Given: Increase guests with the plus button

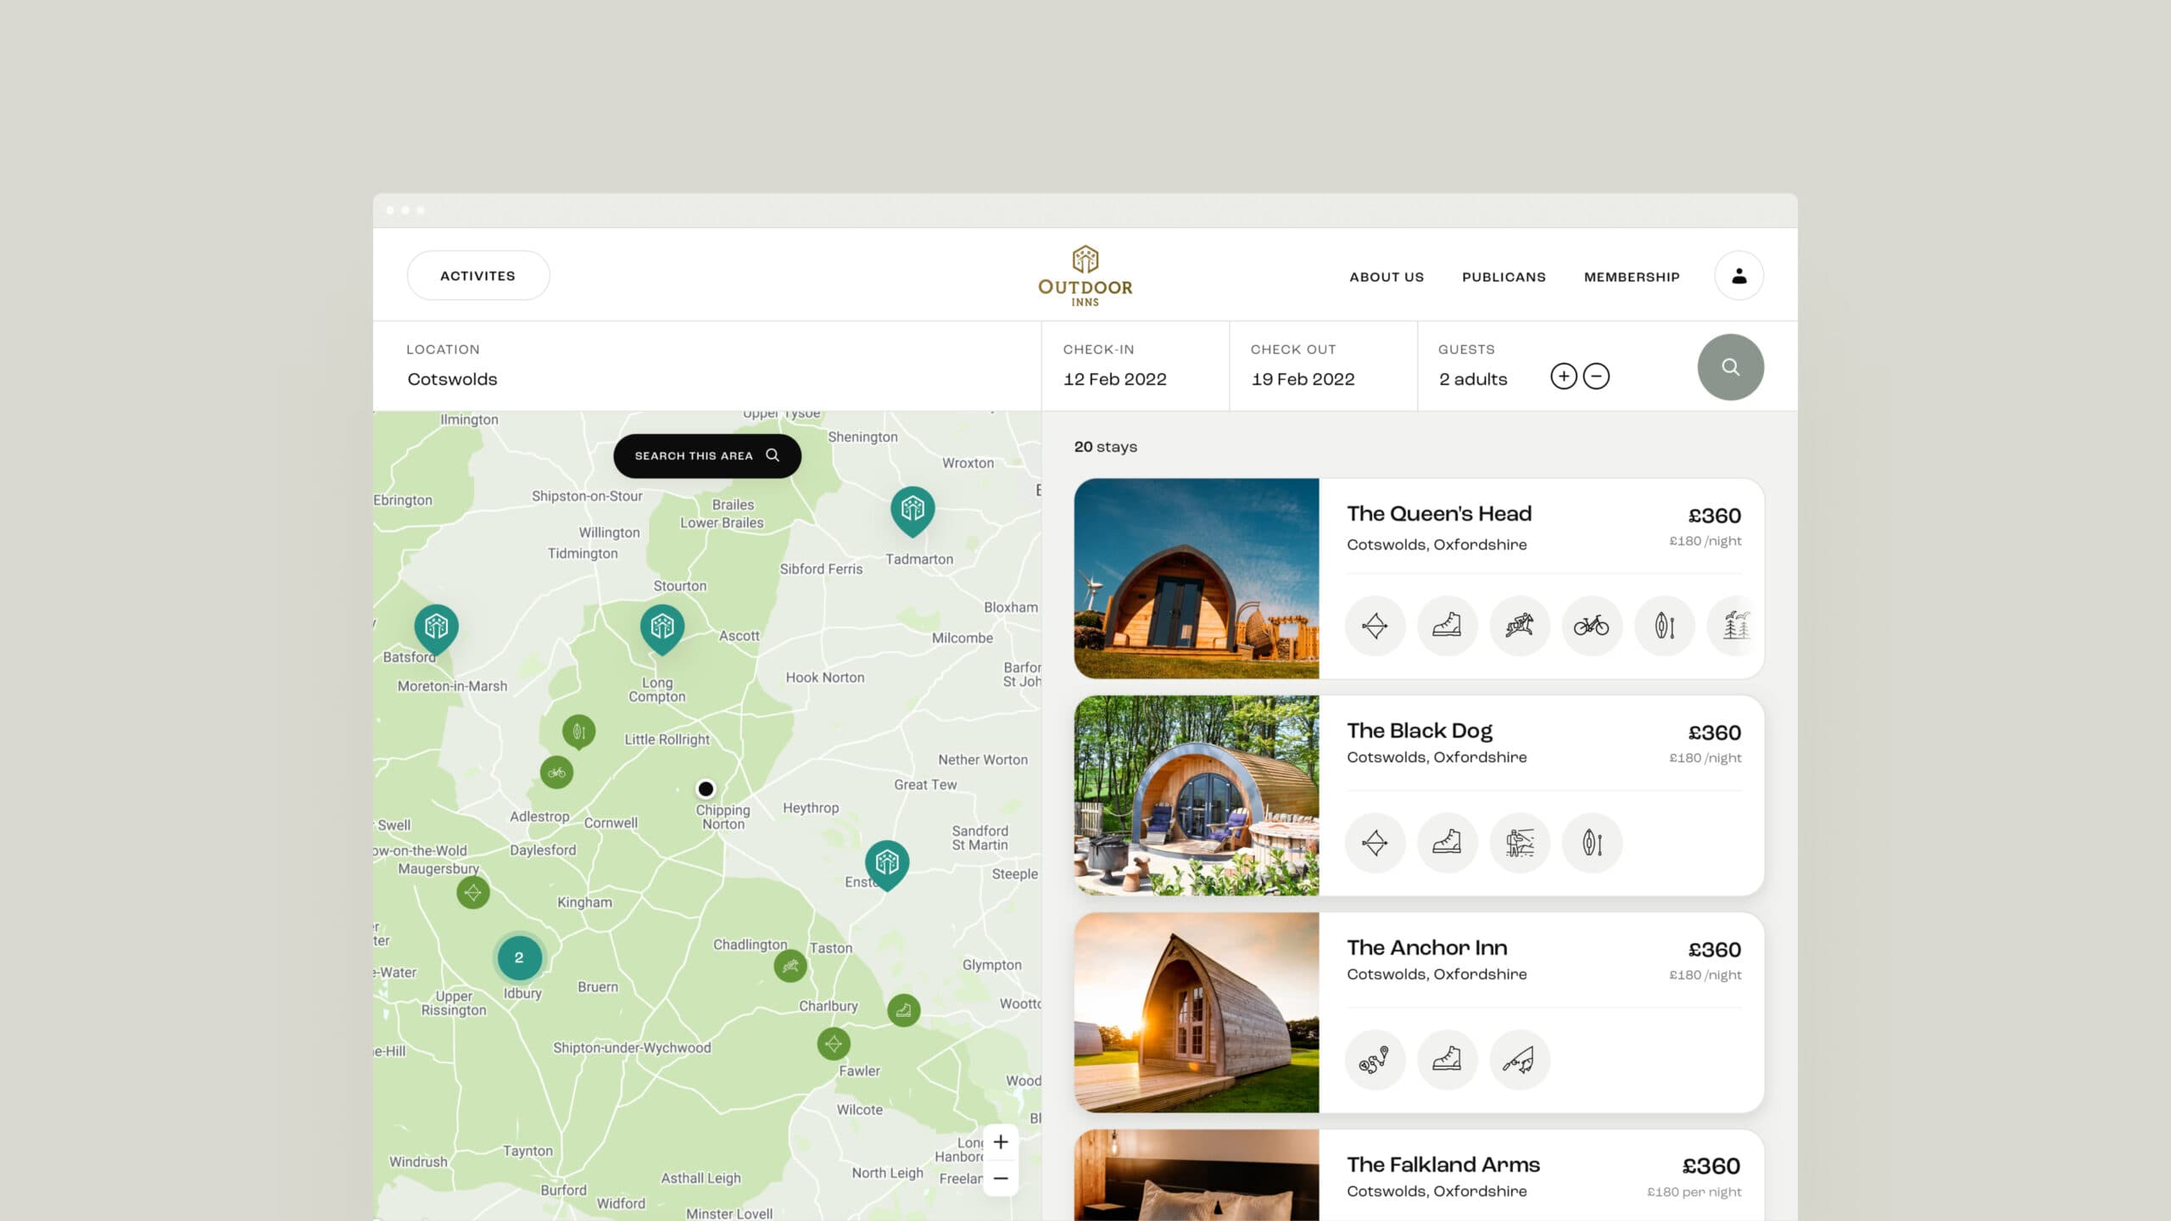Looking at the screenshot, I should [x=1563, y=376].
